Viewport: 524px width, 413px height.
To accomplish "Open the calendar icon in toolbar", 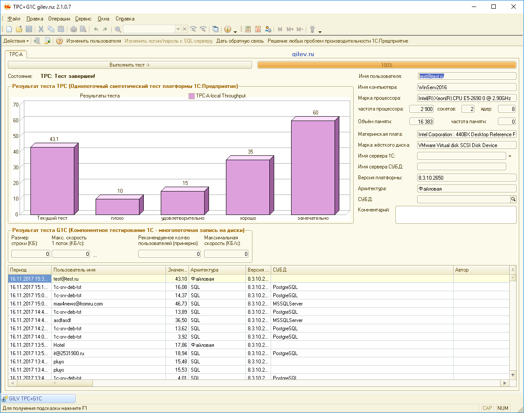I will point(258,29).
